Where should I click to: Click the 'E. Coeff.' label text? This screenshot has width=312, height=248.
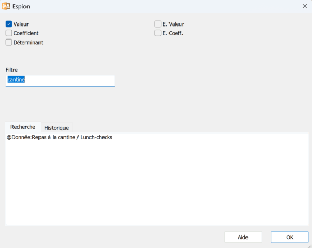(x=173, y=33)
